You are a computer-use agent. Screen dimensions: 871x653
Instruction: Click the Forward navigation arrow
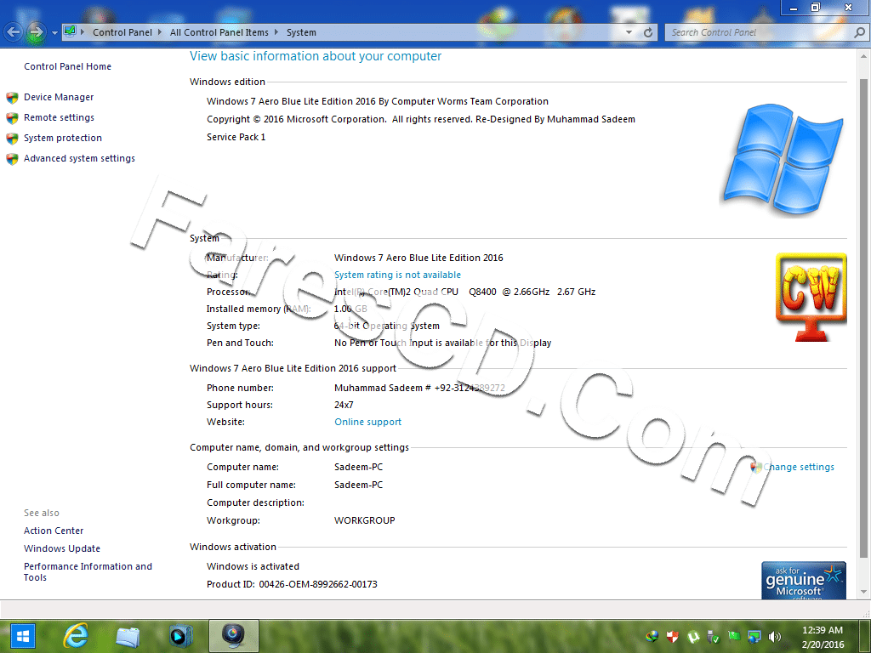tap(36, 32)
